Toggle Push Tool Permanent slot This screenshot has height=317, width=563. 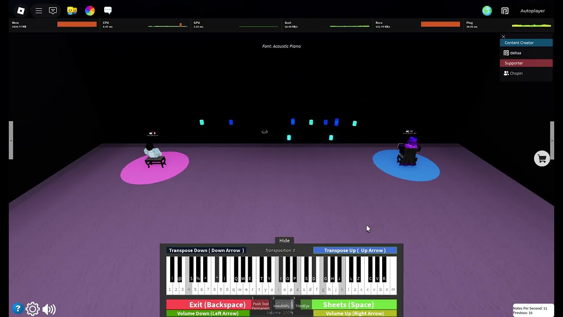click(x=260, y=306)
